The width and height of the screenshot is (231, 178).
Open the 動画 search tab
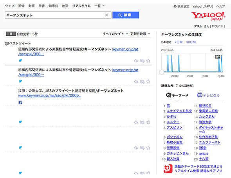pos(32,6)
